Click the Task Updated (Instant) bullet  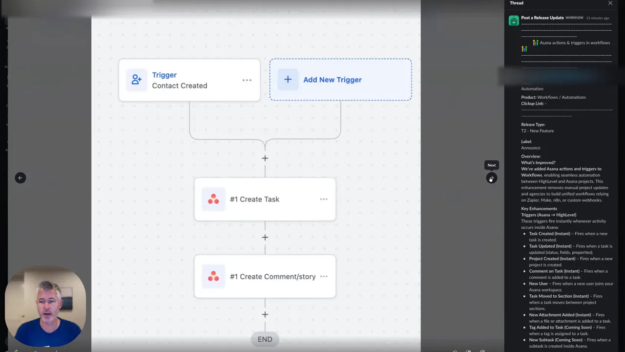(x=570, y=249)
